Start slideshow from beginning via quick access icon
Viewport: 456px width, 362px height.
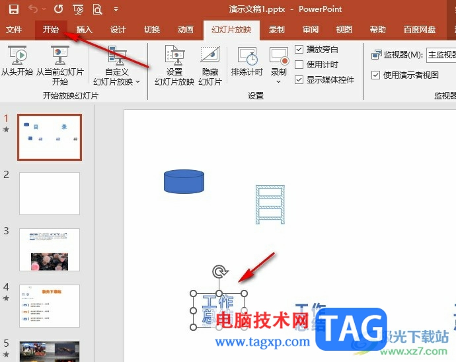(x=78, y=10)
